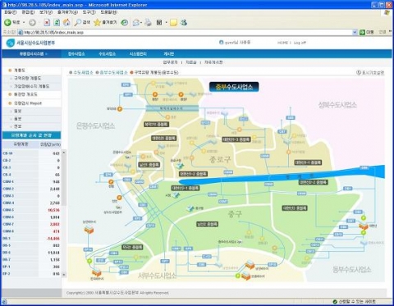
Task: Open the Back button history dropdown
Action: [x=24, y=22]
